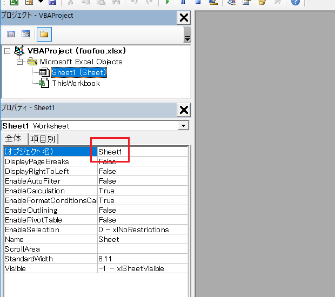The image size is (335, 297).
Task: Close the Project panel
Action: tap(184, 18)
